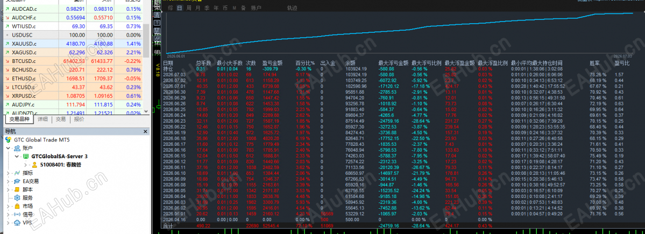Click the 服务 gear icon
645x234 pixels.
(x=17, y=198)
